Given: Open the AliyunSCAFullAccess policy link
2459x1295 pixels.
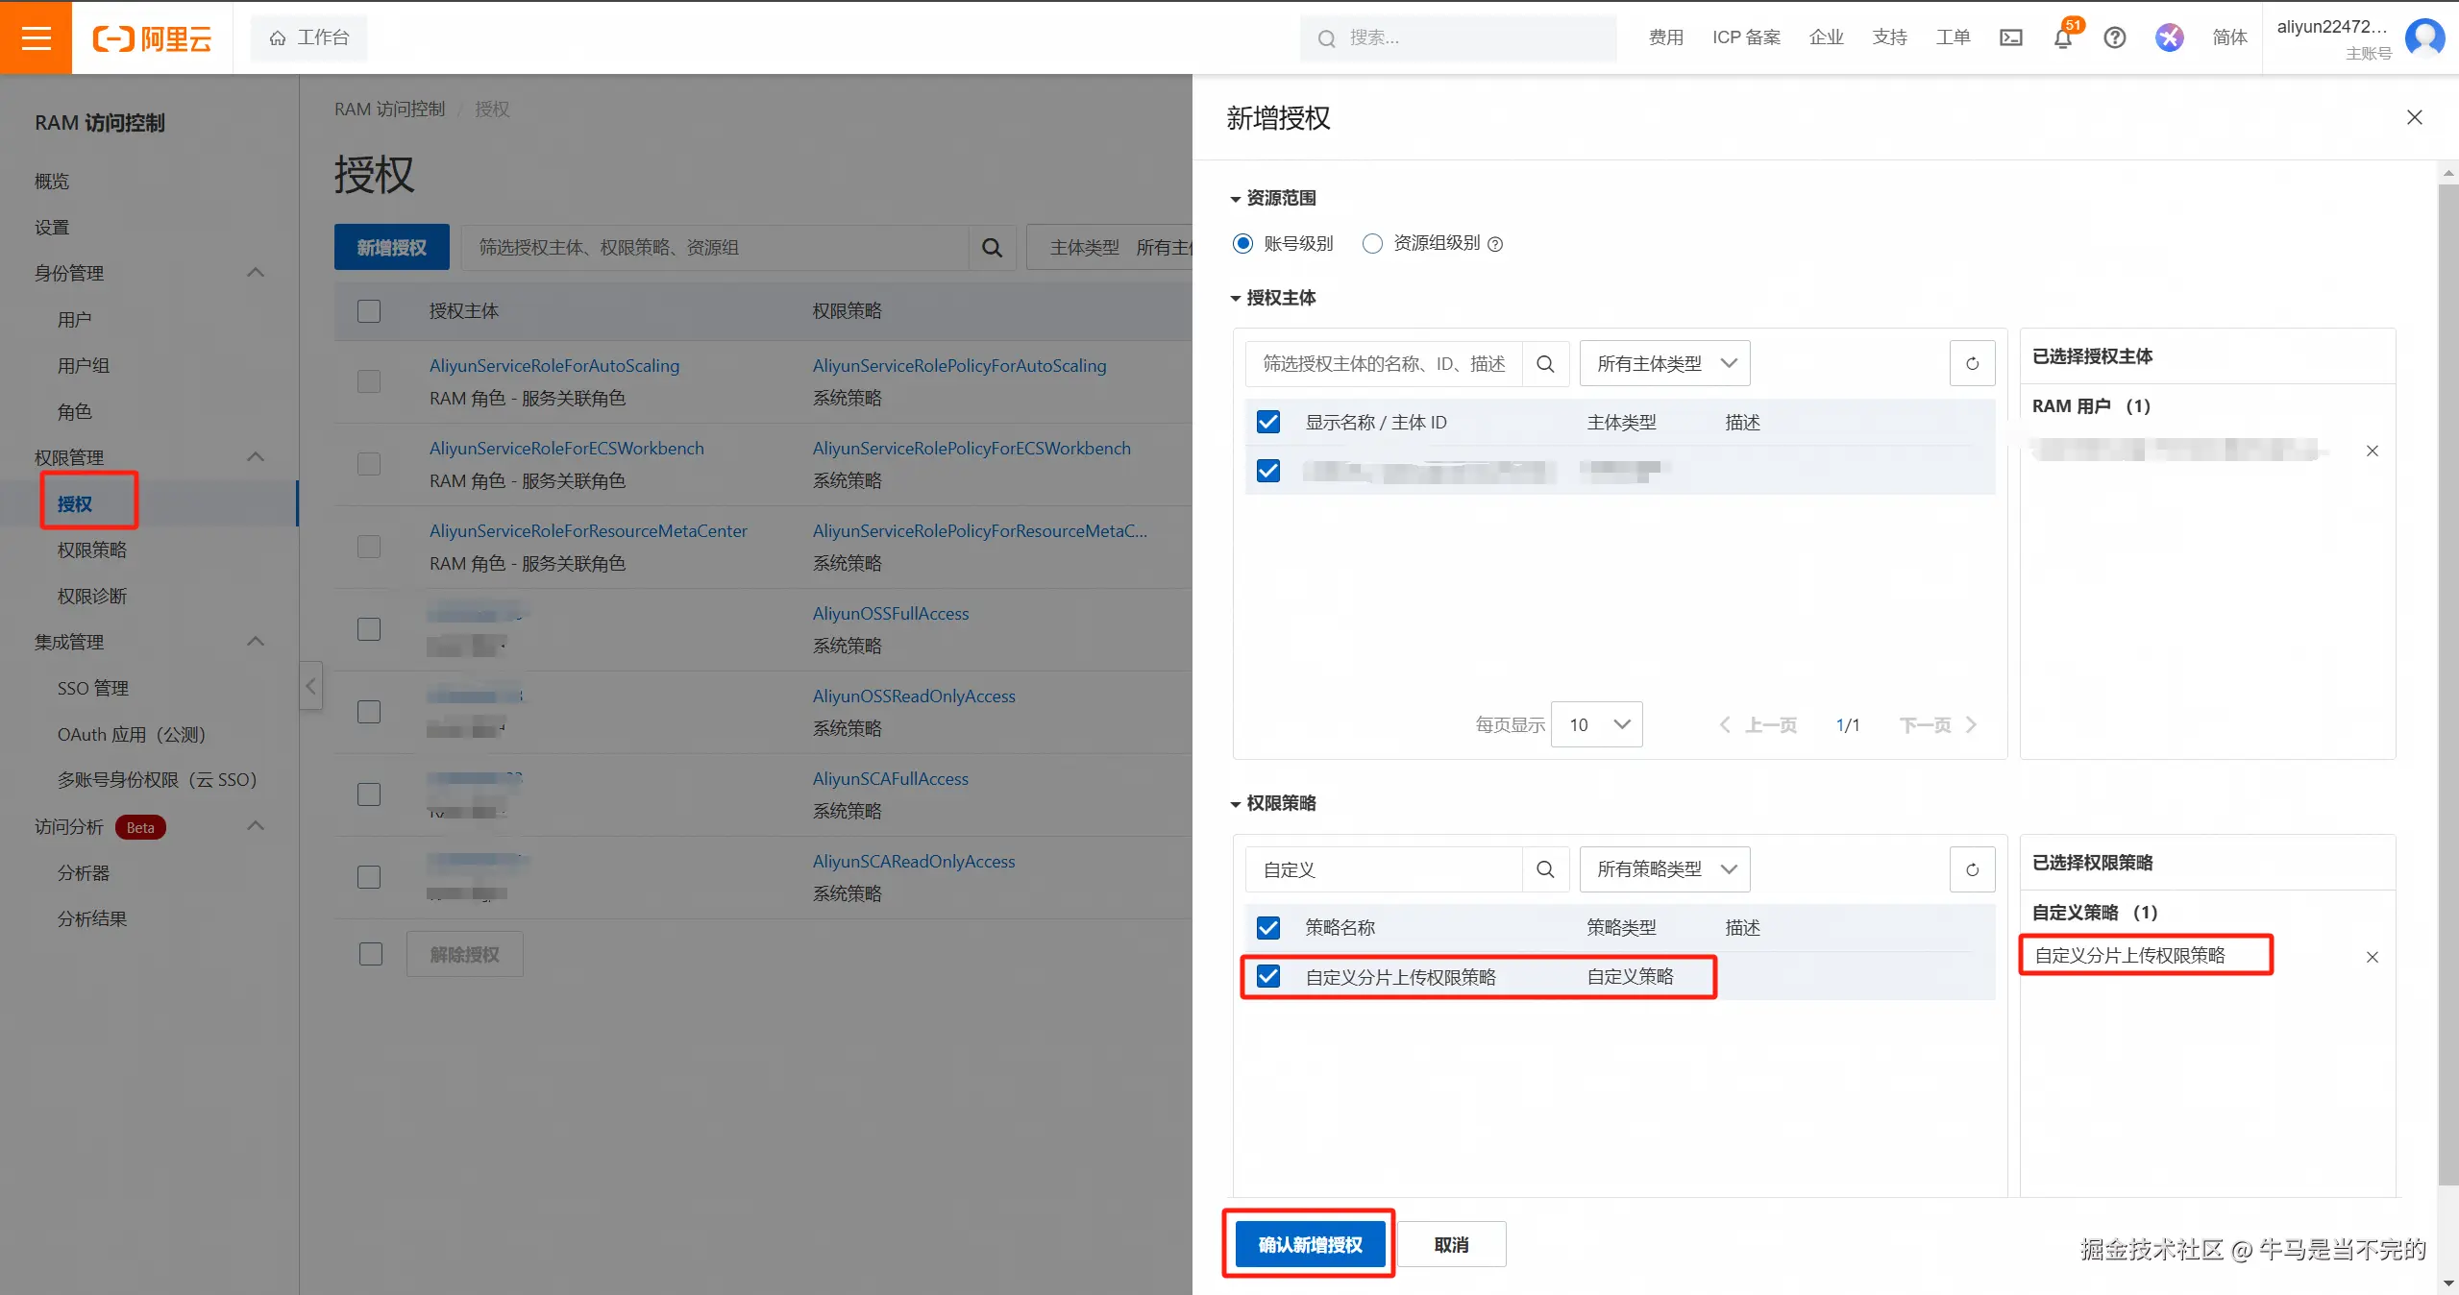Looking at the screenshot, I should (x=890, y=779).
